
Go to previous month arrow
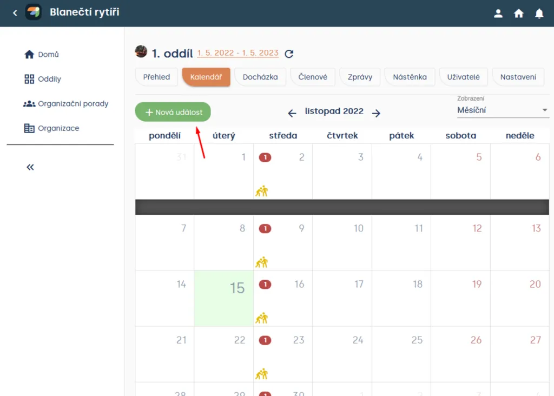292,113
